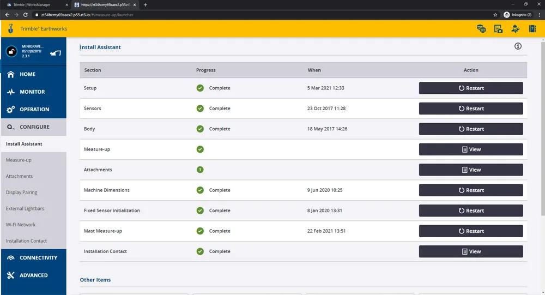The image size is (545, 295).
Task: Click the Machine Dimensions green check icon
Action: tap(200, 190)
